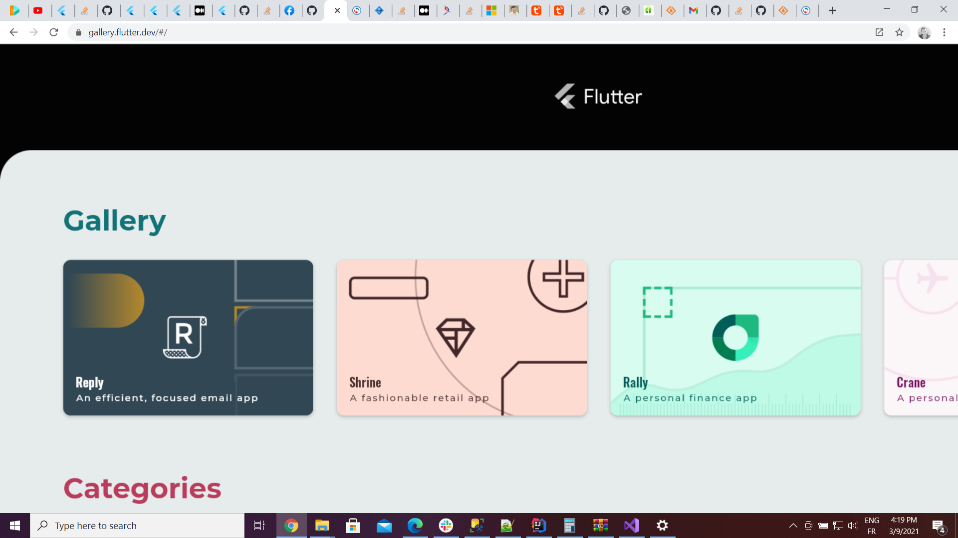Viewport: 958px width, 538px height.
Task: Open the Facebook pinned tab
Action: (291, 10)
